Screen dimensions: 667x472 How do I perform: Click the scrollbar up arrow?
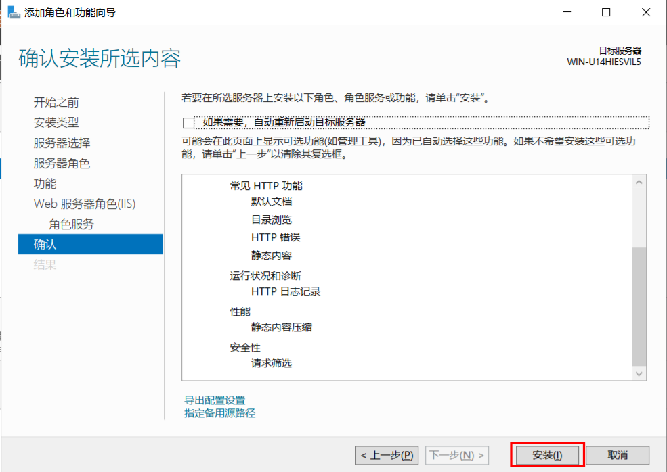point(638,181)
